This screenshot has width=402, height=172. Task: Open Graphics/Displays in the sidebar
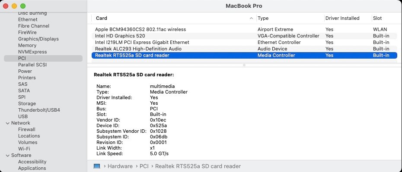click(38, 39)
